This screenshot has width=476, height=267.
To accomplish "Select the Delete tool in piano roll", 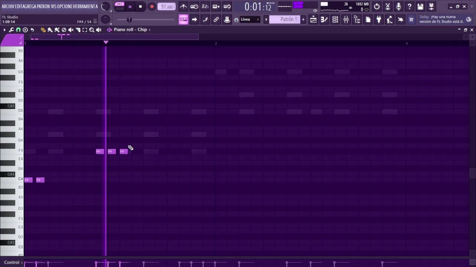I will point(64,30).
